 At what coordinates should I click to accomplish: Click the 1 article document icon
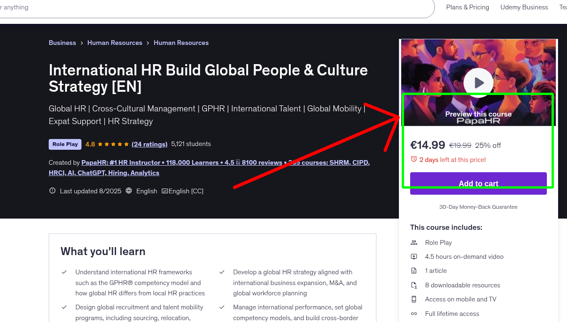pos(413,271)
